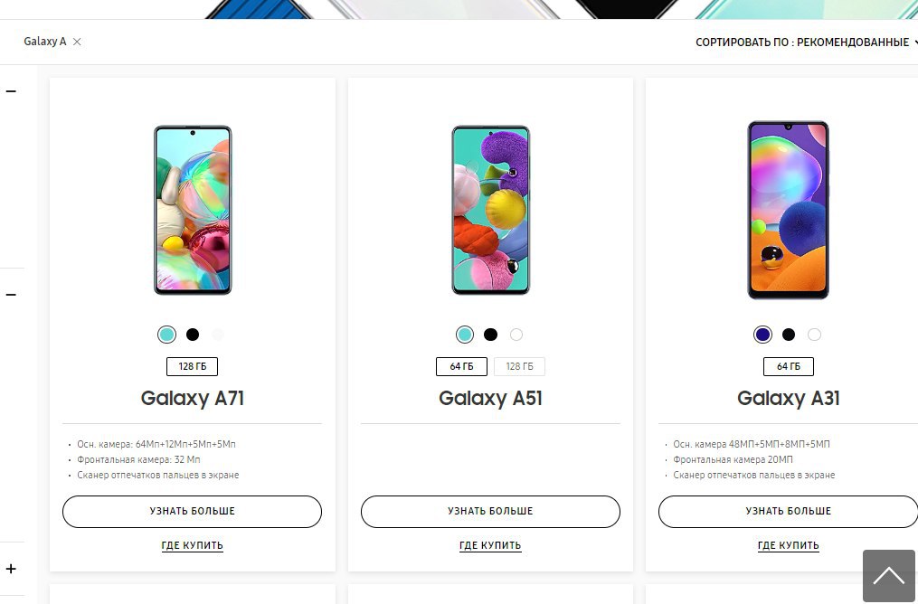Image resolution: width=918 pixels, height=604 pixels.
Task: Click the scroll-to-top arrow button
Action: pos(889,576)
